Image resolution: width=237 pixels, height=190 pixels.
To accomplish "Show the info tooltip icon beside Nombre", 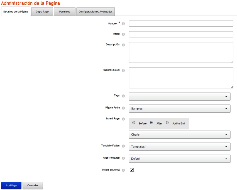I will click(x=123, y=24).
